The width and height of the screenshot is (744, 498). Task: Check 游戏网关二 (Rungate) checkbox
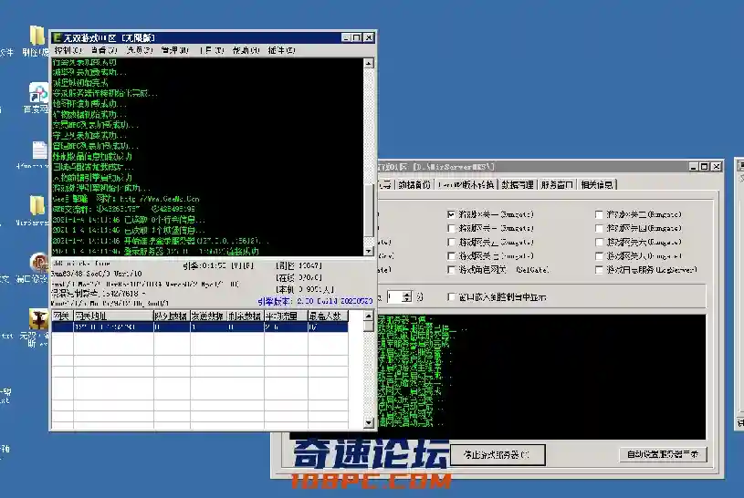[599, 215]
